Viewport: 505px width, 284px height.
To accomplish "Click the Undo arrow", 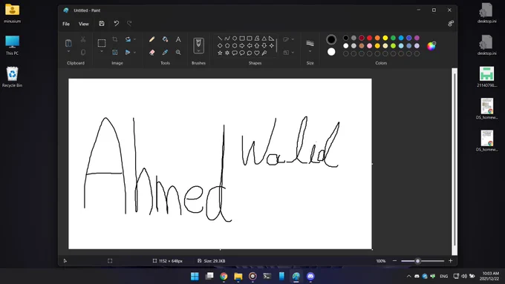I will [117, 24].
